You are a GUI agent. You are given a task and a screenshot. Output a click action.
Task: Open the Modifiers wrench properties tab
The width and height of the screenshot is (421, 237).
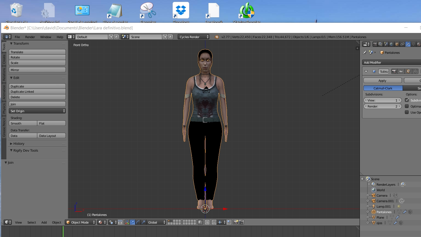[408, 44]
